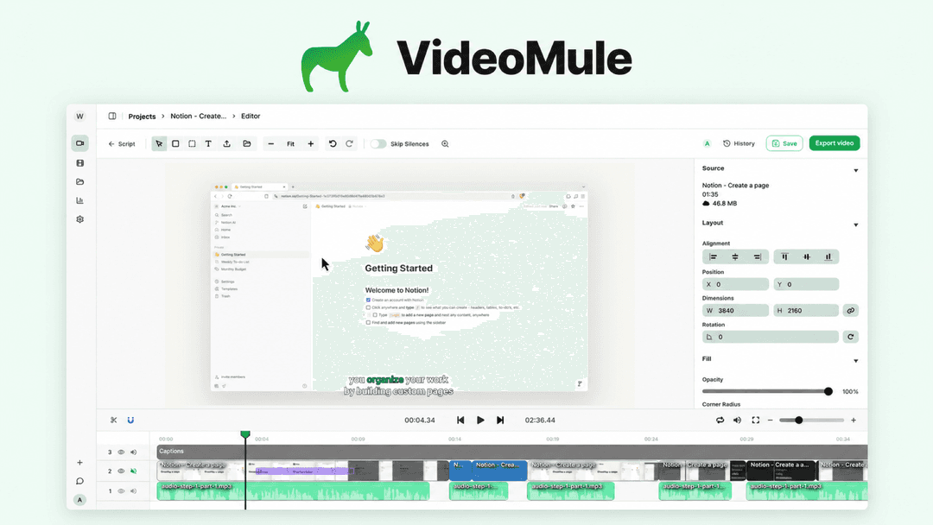933x525 pixels.
Task: Redo the last undone edit
Action: click(349, 144)
